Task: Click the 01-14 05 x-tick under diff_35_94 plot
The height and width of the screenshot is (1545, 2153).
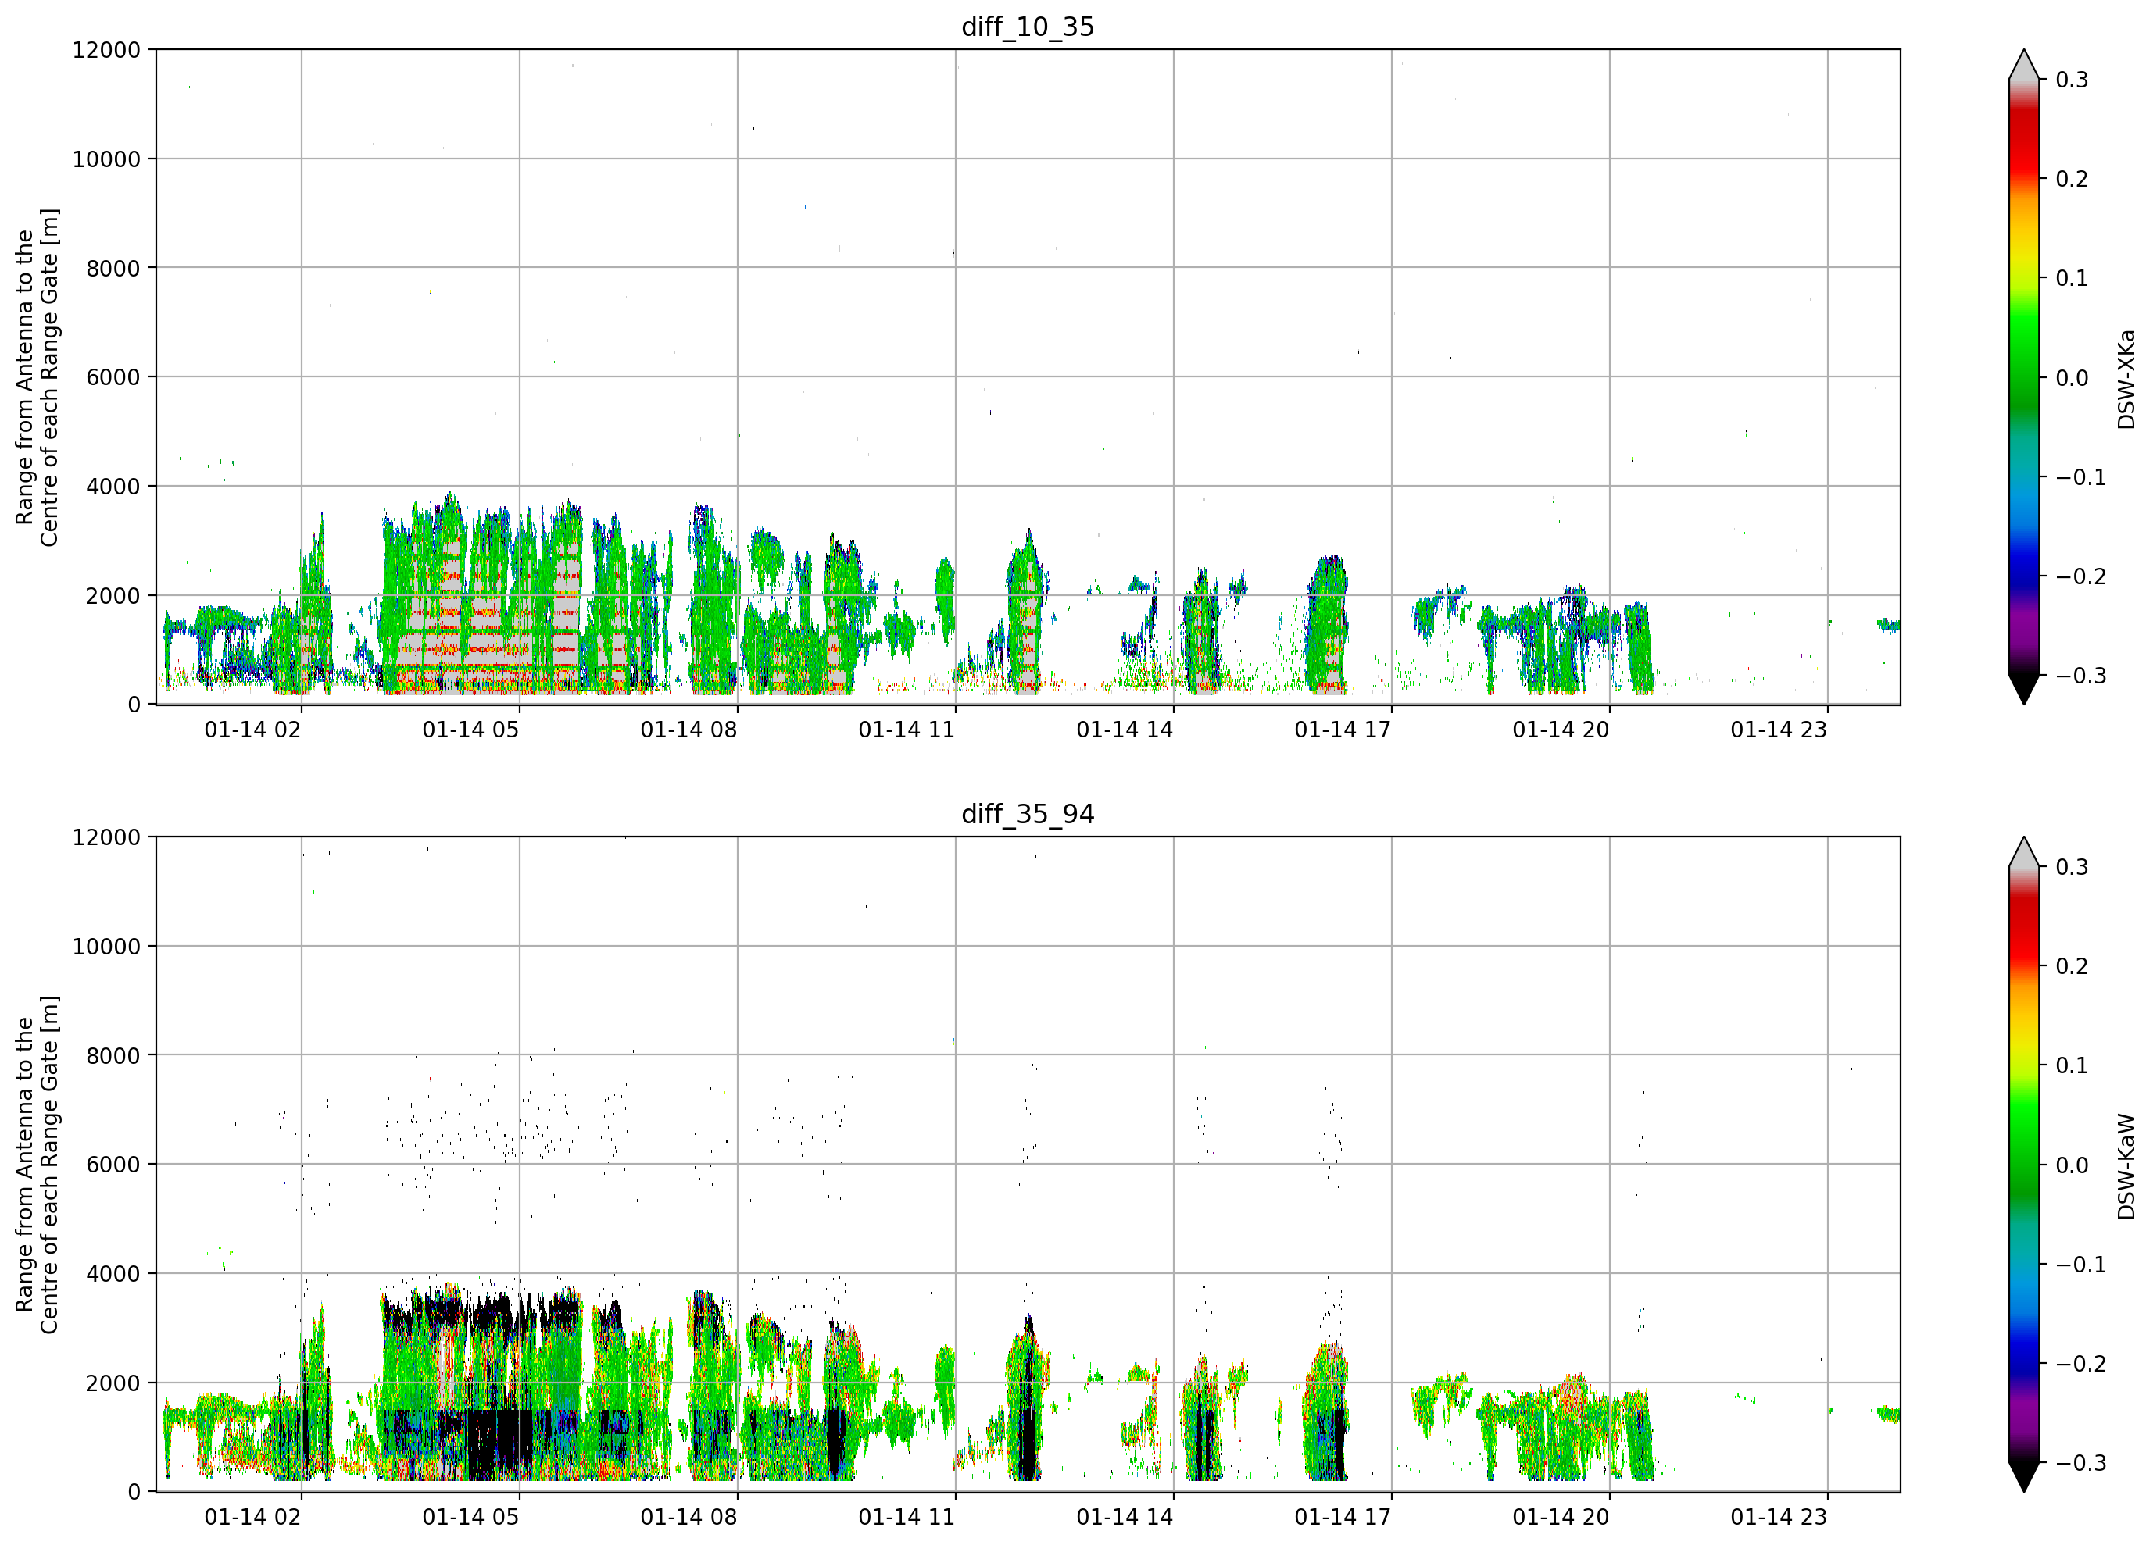Action: pos(471,1518)
